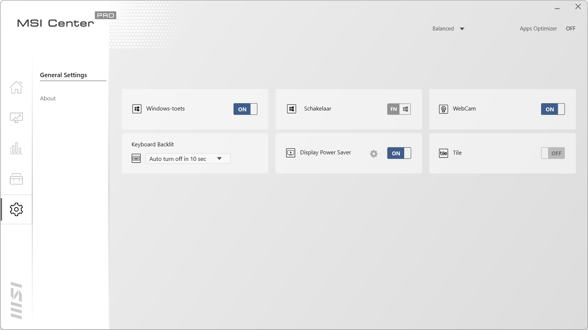Turn off the Windows-toets toggle
The width and height of the screenshot is (588, 330).
coord(245,109)
